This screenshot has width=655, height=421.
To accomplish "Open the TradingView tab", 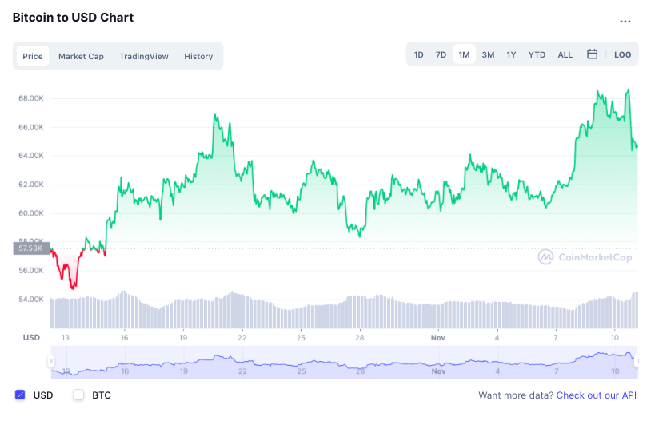I will pos(144,56).
